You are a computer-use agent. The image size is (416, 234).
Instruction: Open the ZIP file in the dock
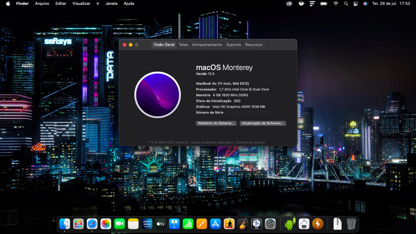pyautogui.click(x=337, y=224)
